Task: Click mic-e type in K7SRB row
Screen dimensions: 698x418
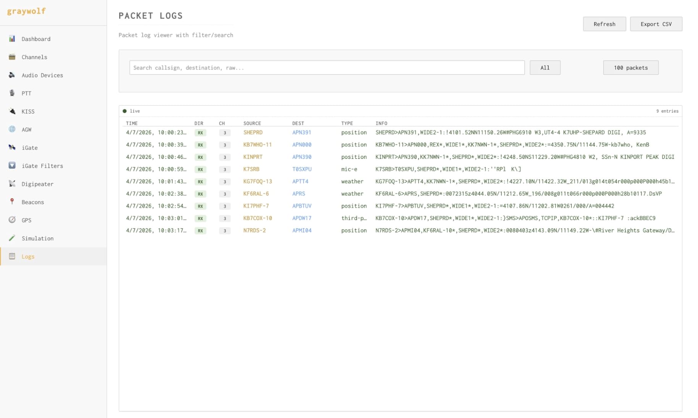Action: (x=349, y=169)
